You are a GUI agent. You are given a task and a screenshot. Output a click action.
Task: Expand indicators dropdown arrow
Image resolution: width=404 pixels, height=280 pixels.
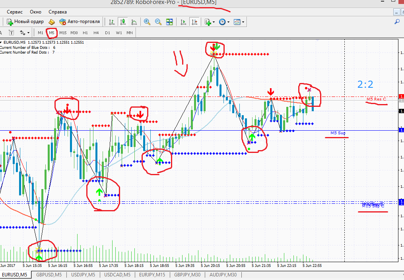pyautogui.click(x=214, y=22)
